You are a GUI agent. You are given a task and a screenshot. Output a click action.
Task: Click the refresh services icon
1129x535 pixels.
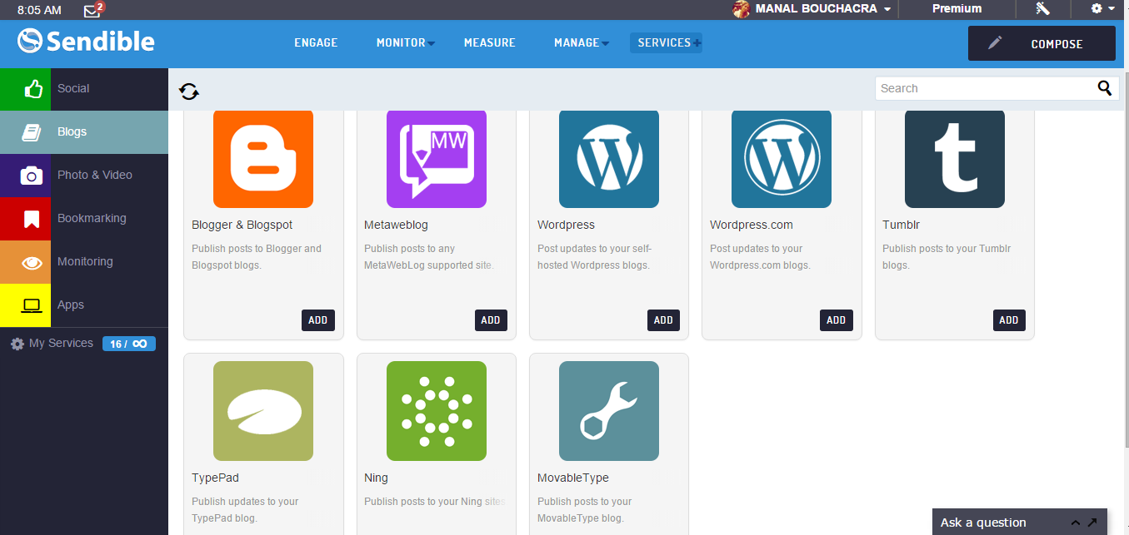pos(189,92)
